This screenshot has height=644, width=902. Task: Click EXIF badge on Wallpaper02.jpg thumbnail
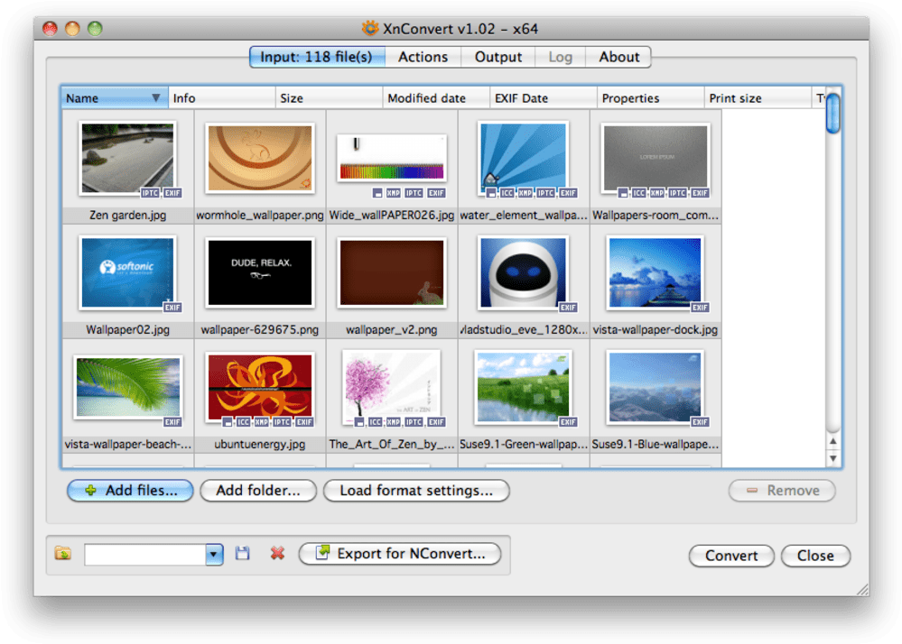click(172, 308)
